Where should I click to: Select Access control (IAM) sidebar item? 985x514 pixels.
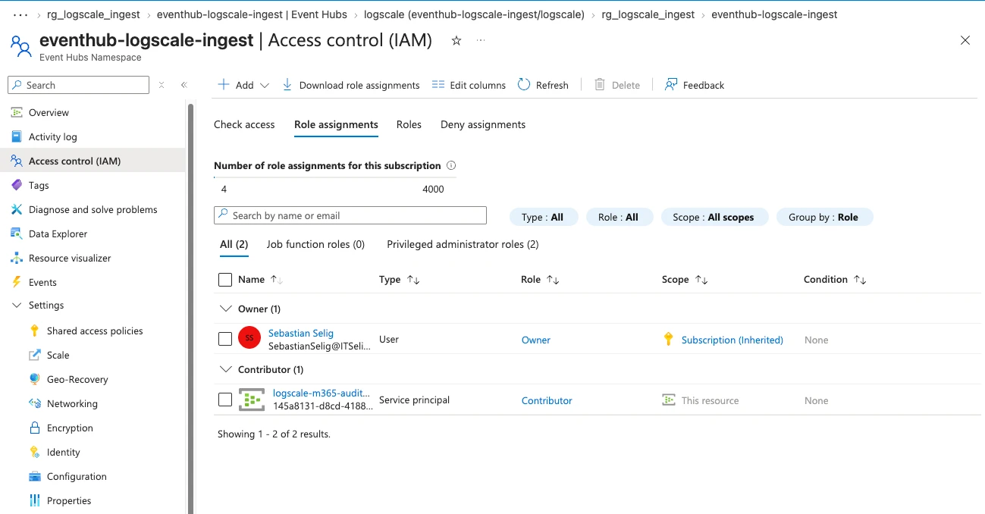tap(74, 161)
